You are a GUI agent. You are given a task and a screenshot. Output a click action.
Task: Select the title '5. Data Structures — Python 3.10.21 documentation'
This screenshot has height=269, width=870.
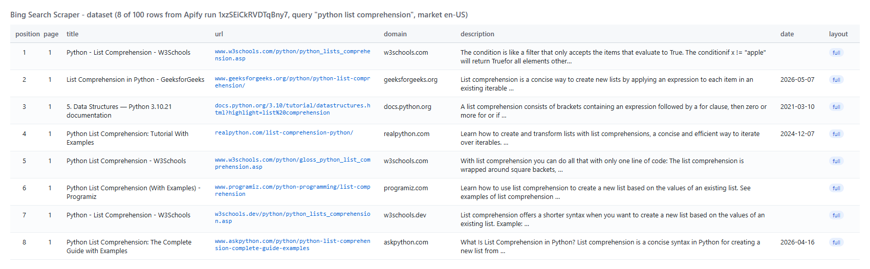(x=119, y=111)
